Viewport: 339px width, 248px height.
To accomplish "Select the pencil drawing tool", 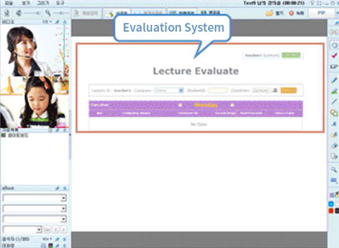I will [x=334, y=80].
